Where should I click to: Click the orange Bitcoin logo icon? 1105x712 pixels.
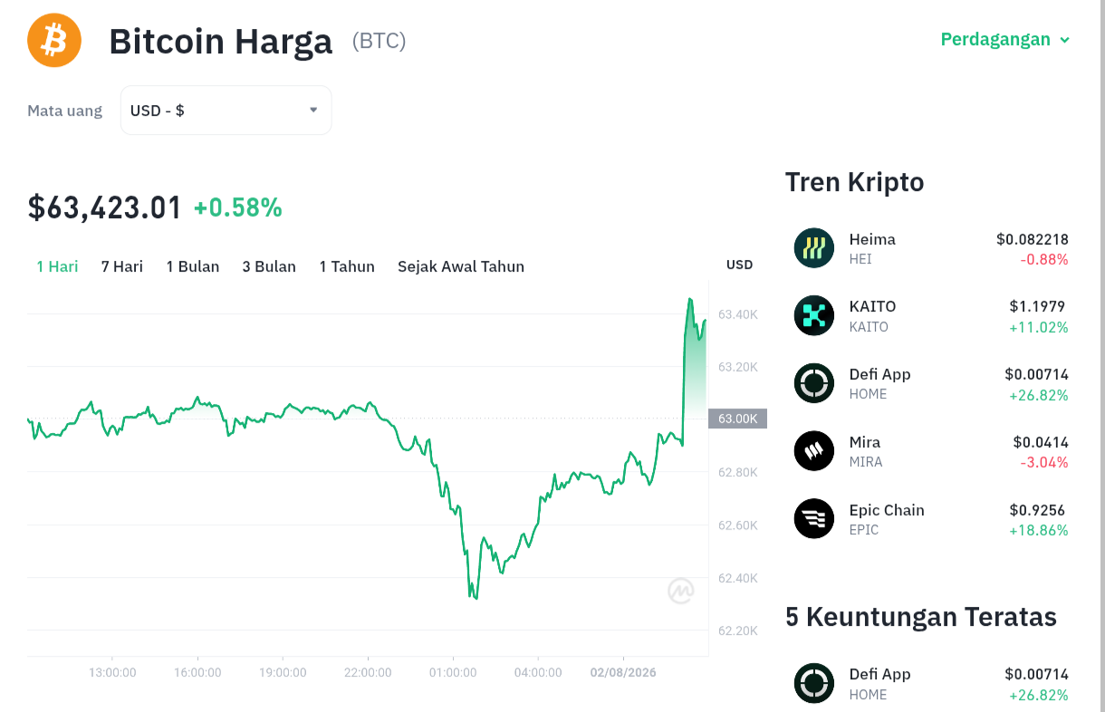coord(54,40)
